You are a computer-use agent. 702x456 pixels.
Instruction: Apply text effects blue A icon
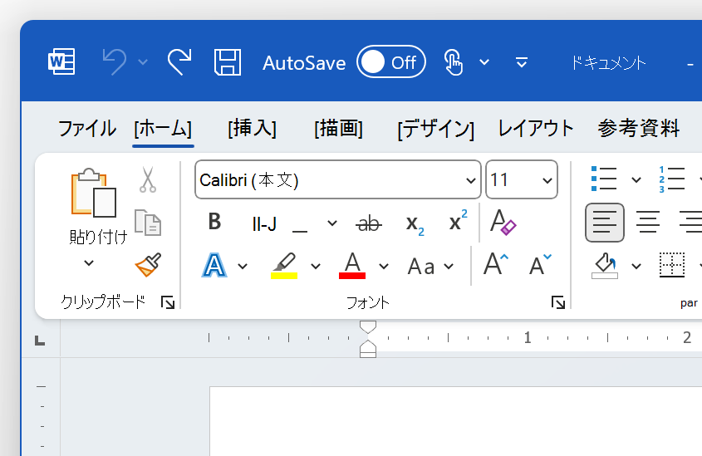tap(214, 265)
